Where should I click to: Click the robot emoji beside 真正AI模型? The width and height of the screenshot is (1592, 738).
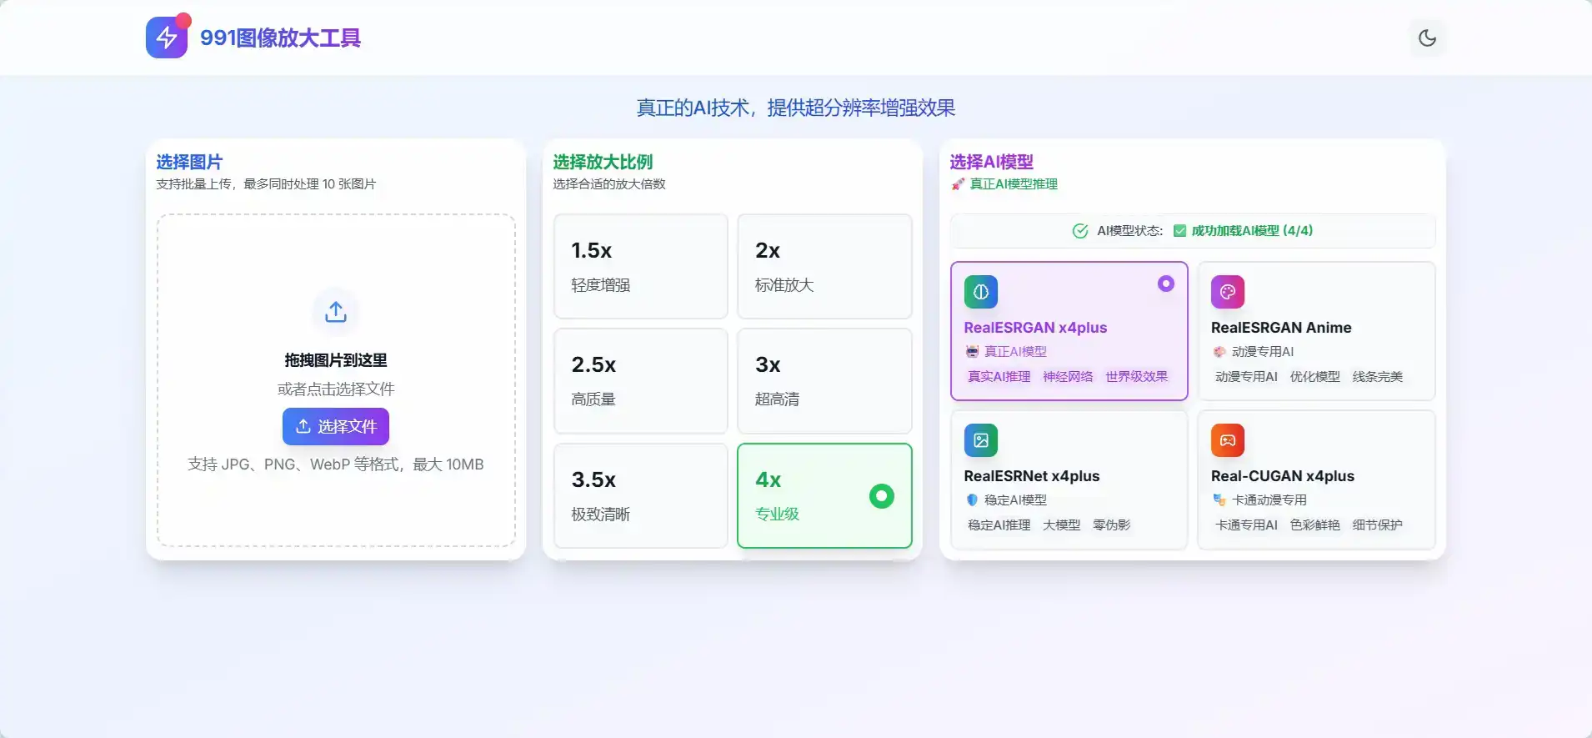(x=972, y=352)
